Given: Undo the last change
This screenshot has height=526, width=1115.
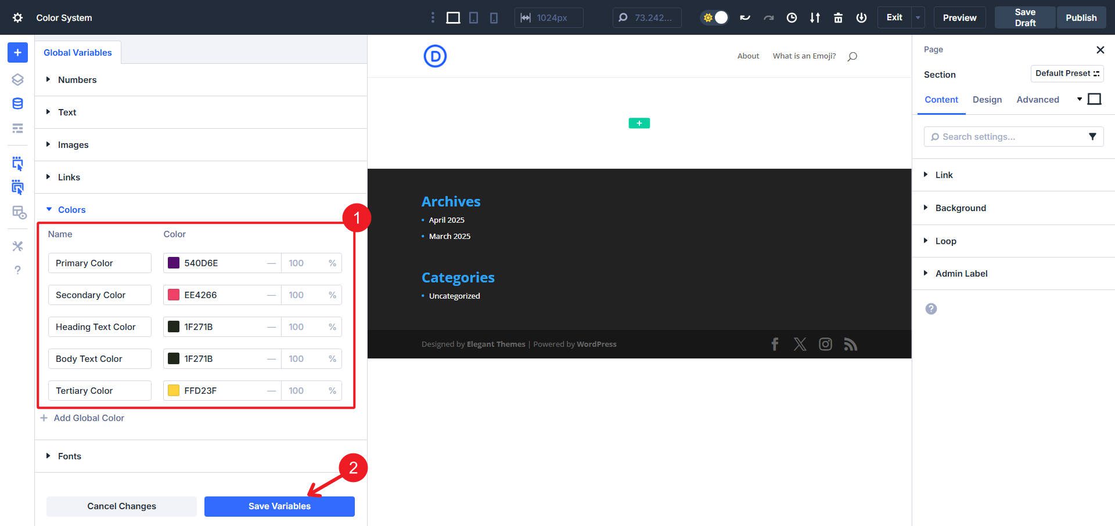Looking at the screenshot, I should coord(745,17).
